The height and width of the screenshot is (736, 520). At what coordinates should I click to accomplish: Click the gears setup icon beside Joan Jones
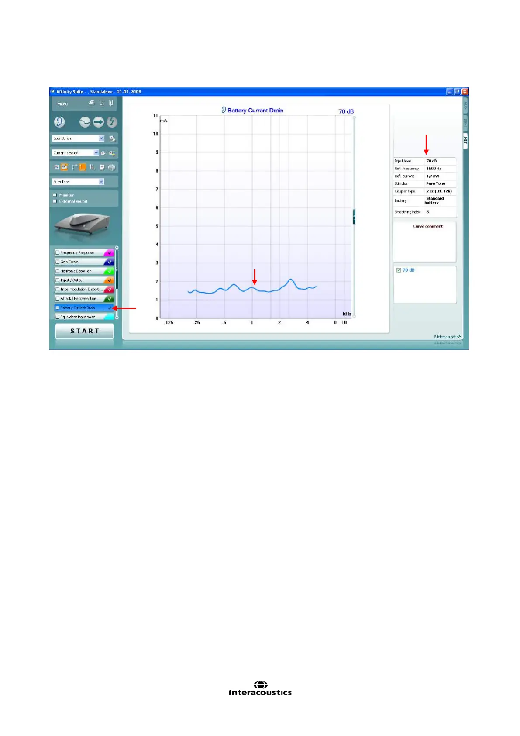112,138
